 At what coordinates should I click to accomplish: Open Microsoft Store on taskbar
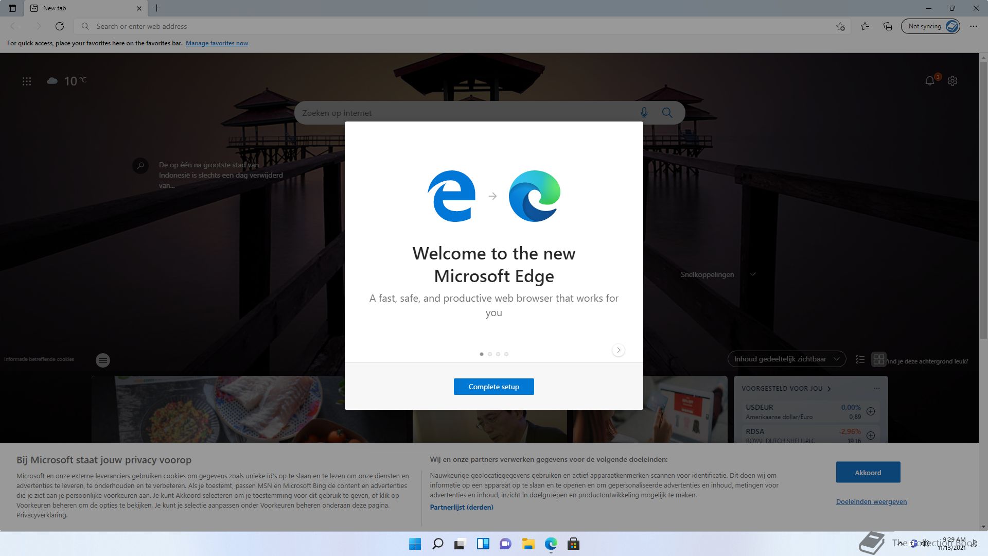[573, 544]
